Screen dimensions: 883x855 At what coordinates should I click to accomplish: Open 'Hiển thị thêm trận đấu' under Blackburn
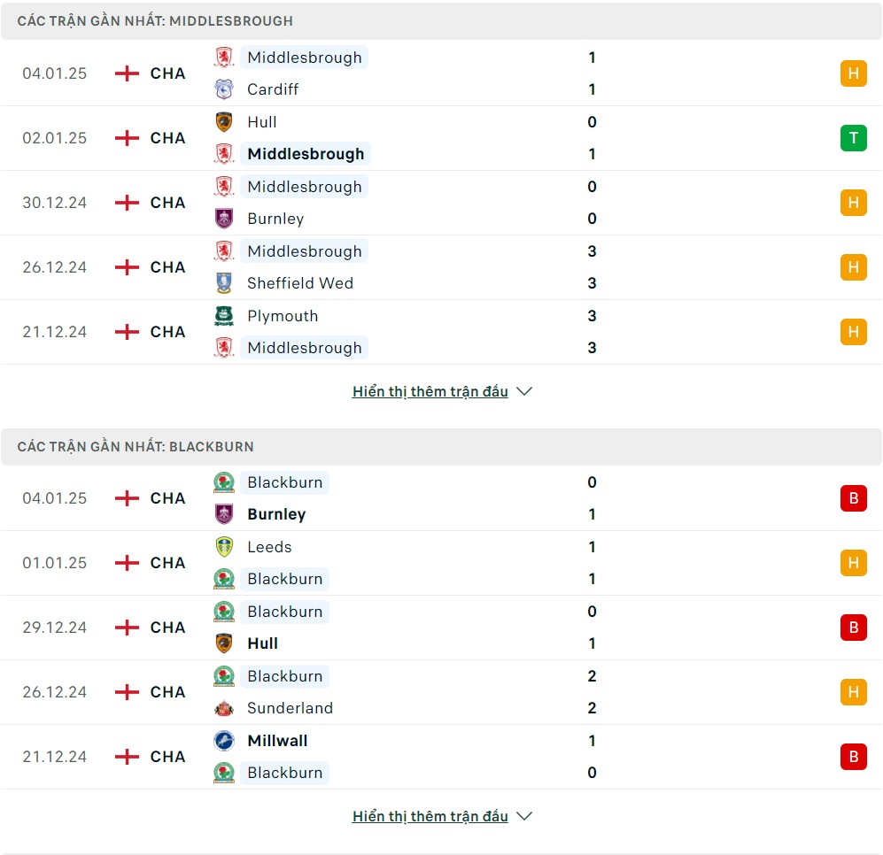pos(430,816)
